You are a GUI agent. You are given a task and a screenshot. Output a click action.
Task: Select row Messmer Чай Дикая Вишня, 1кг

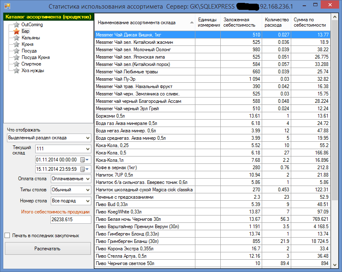coord(212,35)
